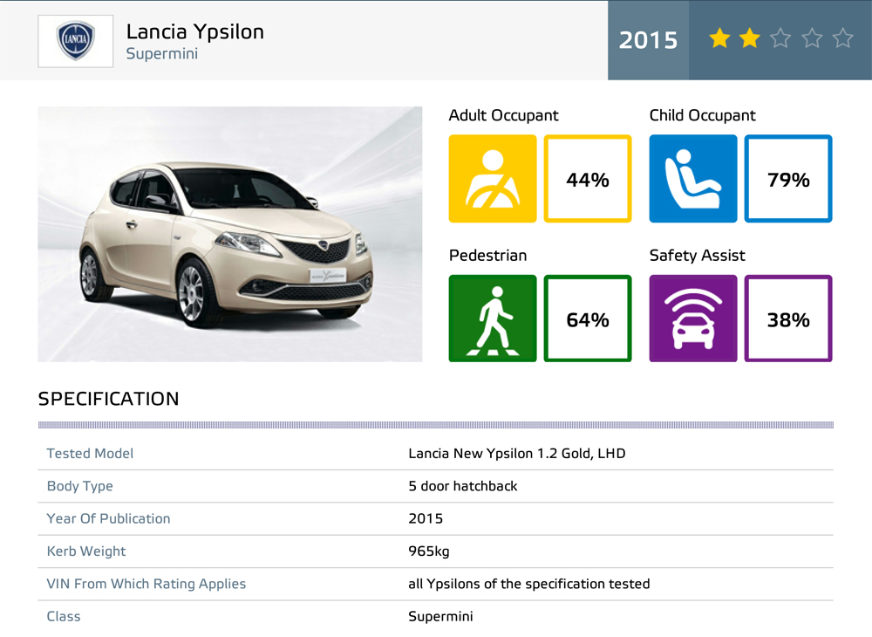Select the 79% Child Occupant score box
872x637 pixels.
(x=788, y=179)
